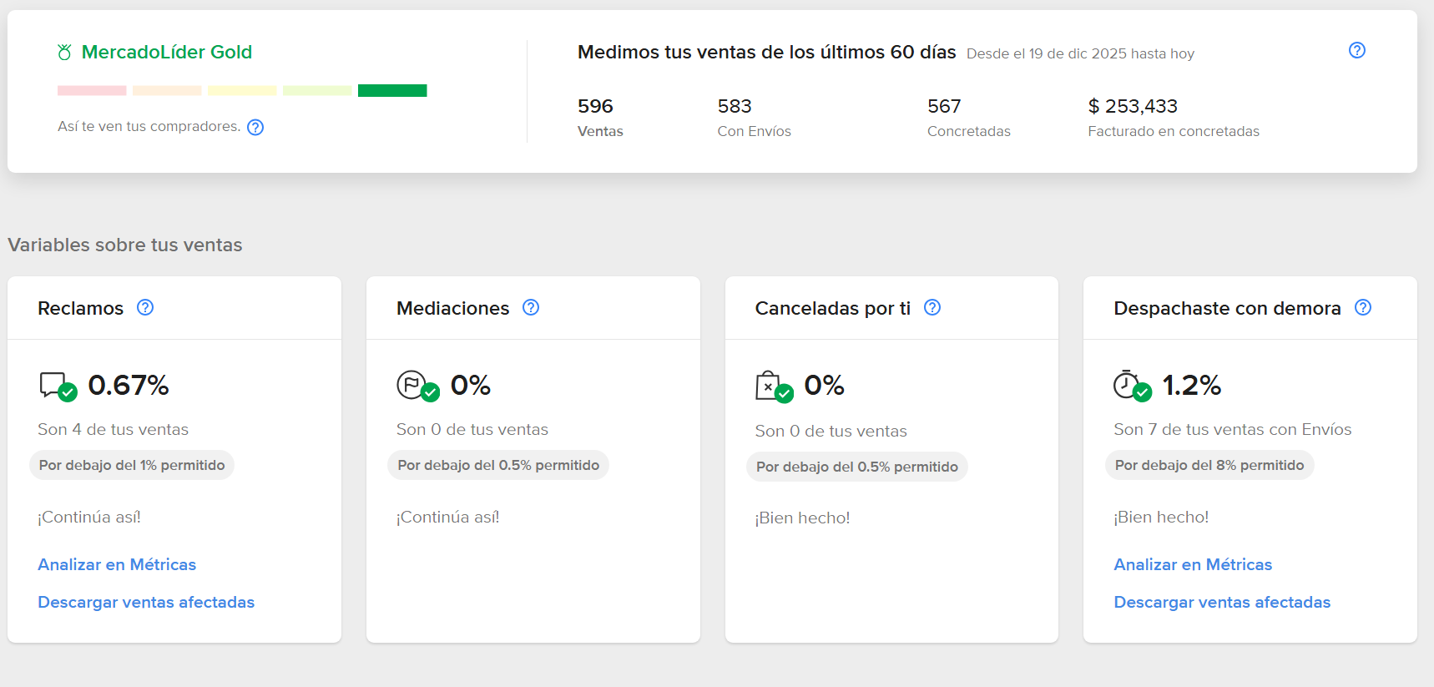Open the Reclamos help tooltip icon
This screenshot has width=1434, height=687.
click(x=145, y=307)
